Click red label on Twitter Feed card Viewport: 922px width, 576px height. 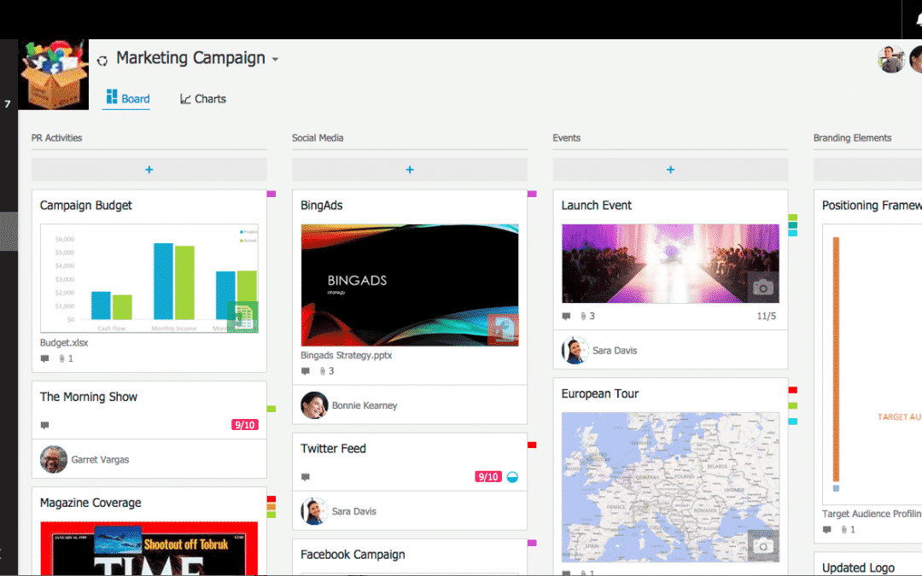pos(532,445)
